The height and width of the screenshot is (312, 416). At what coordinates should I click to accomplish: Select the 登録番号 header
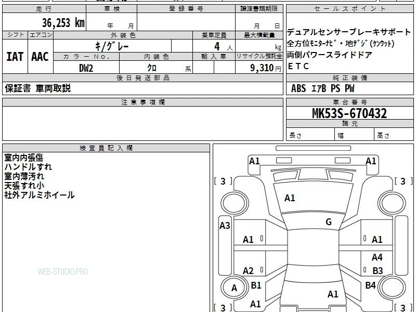186,9
